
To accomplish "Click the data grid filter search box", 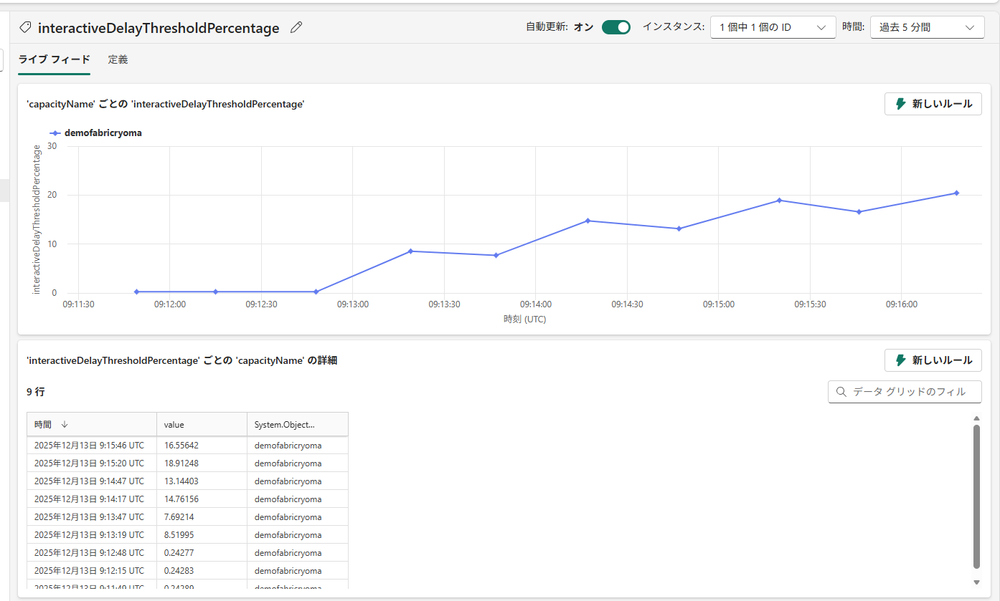I will point(905,392).
